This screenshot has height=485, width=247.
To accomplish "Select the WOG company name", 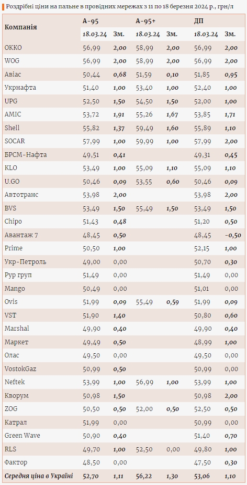I will coord(12,61).
